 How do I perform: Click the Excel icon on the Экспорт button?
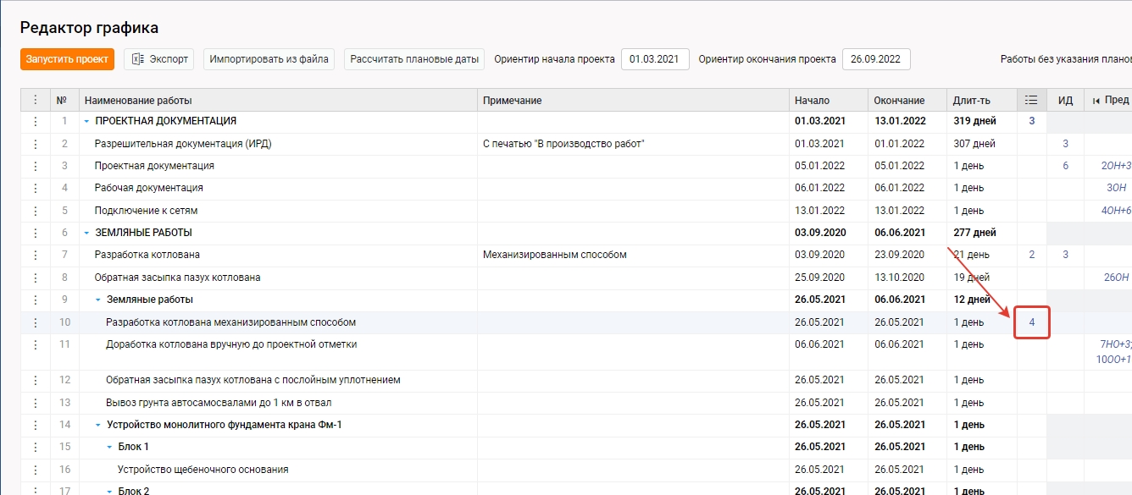coord(138,59)
